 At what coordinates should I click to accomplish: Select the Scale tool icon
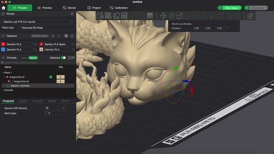(x=180, y=16)
